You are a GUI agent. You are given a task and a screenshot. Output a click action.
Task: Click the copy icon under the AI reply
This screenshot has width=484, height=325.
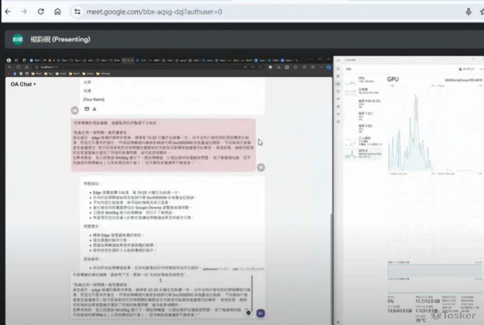(87, 109)
